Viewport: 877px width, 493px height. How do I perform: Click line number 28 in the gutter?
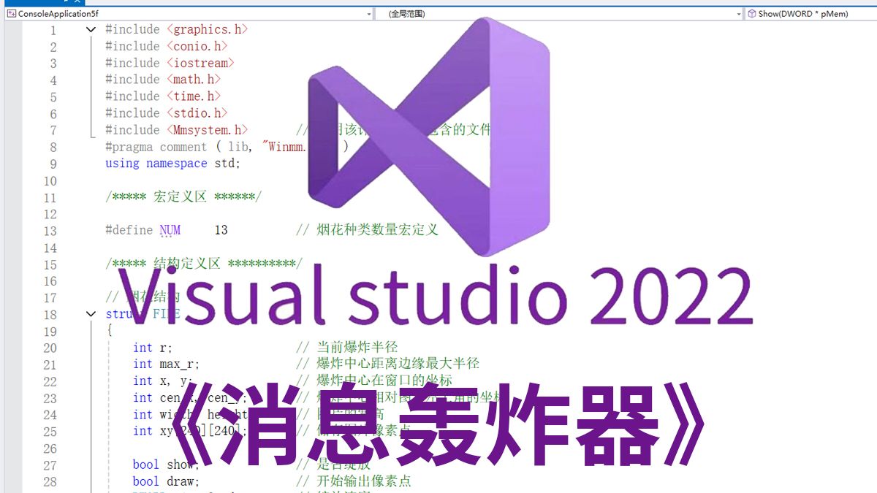point(50,483)
